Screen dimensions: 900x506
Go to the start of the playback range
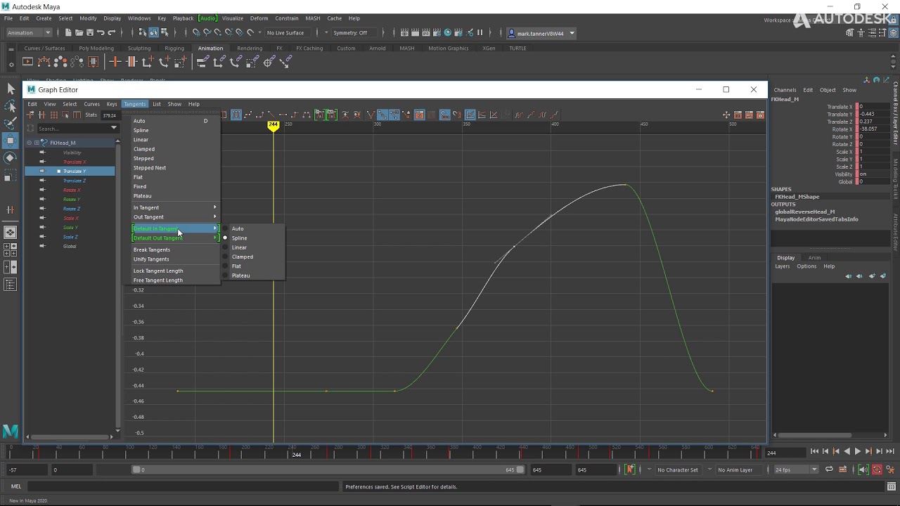(x=814, y=452)
